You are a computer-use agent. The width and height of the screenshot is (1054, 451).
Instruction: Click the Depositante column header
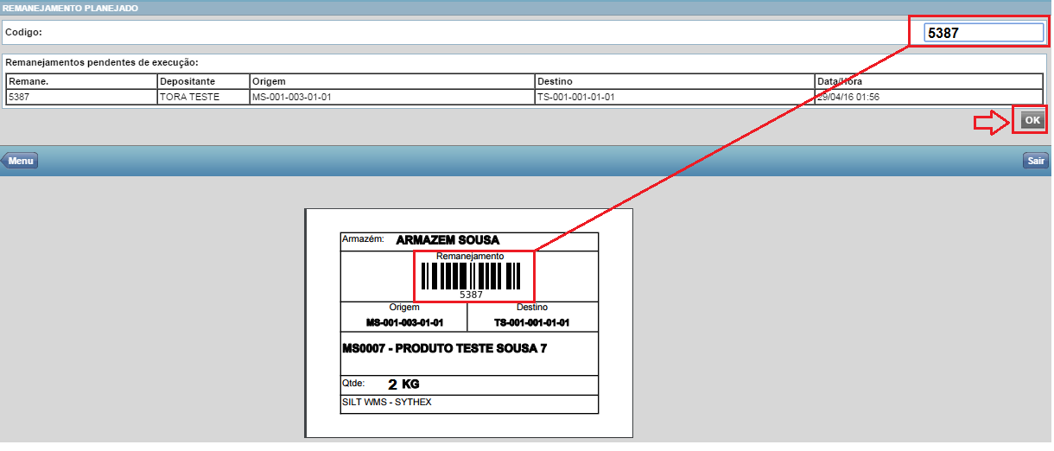203,81
